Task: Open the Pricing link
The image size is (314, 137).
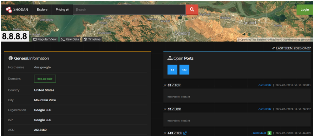Action: (x=62, y=9)
